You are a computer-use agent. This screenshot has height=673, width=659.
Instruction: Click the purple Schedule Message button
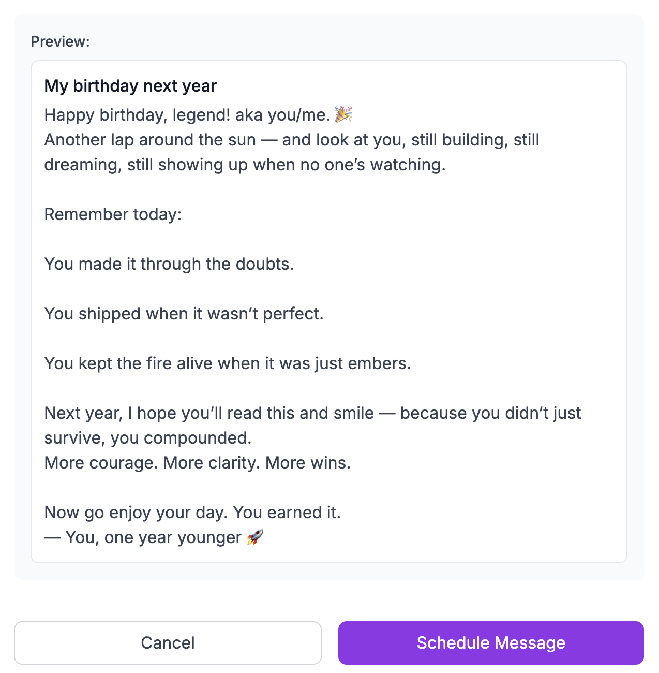(x=490, y=642)
